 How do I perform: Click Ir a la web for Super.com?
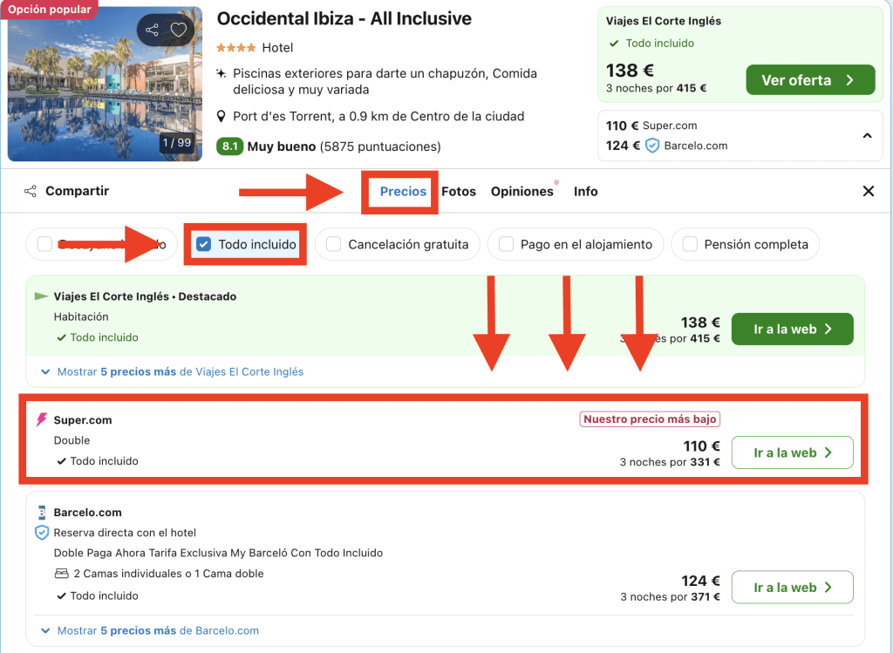pyautogui.click(x=792, y=452)
